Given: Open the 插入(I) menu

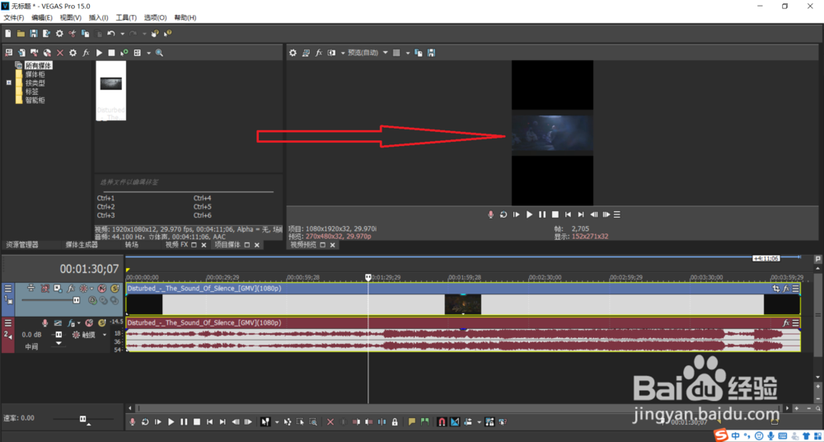Looking at the screenshot, I should [x=98, y=17].
